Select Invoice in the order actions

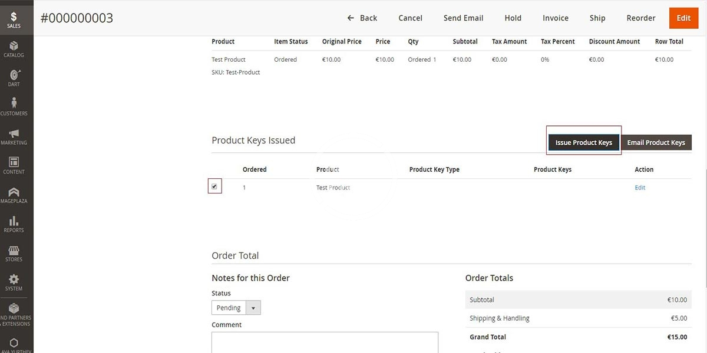(555, 18)
